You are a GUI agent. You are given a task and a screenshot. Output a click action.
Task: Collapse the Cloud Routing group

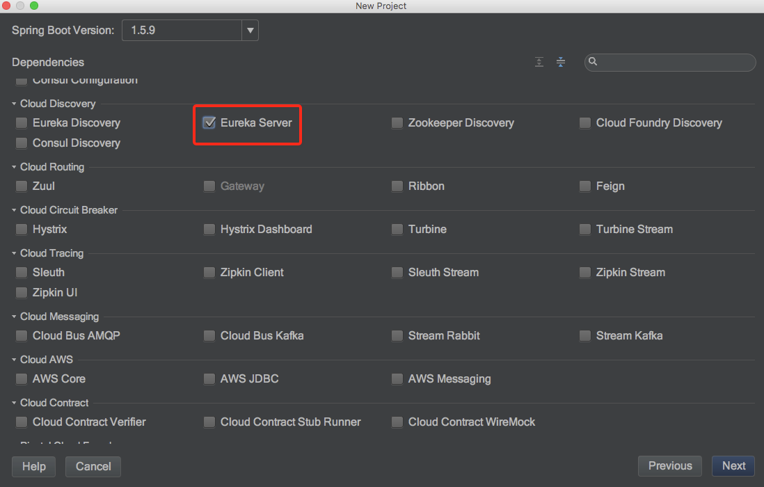point(14,167)
